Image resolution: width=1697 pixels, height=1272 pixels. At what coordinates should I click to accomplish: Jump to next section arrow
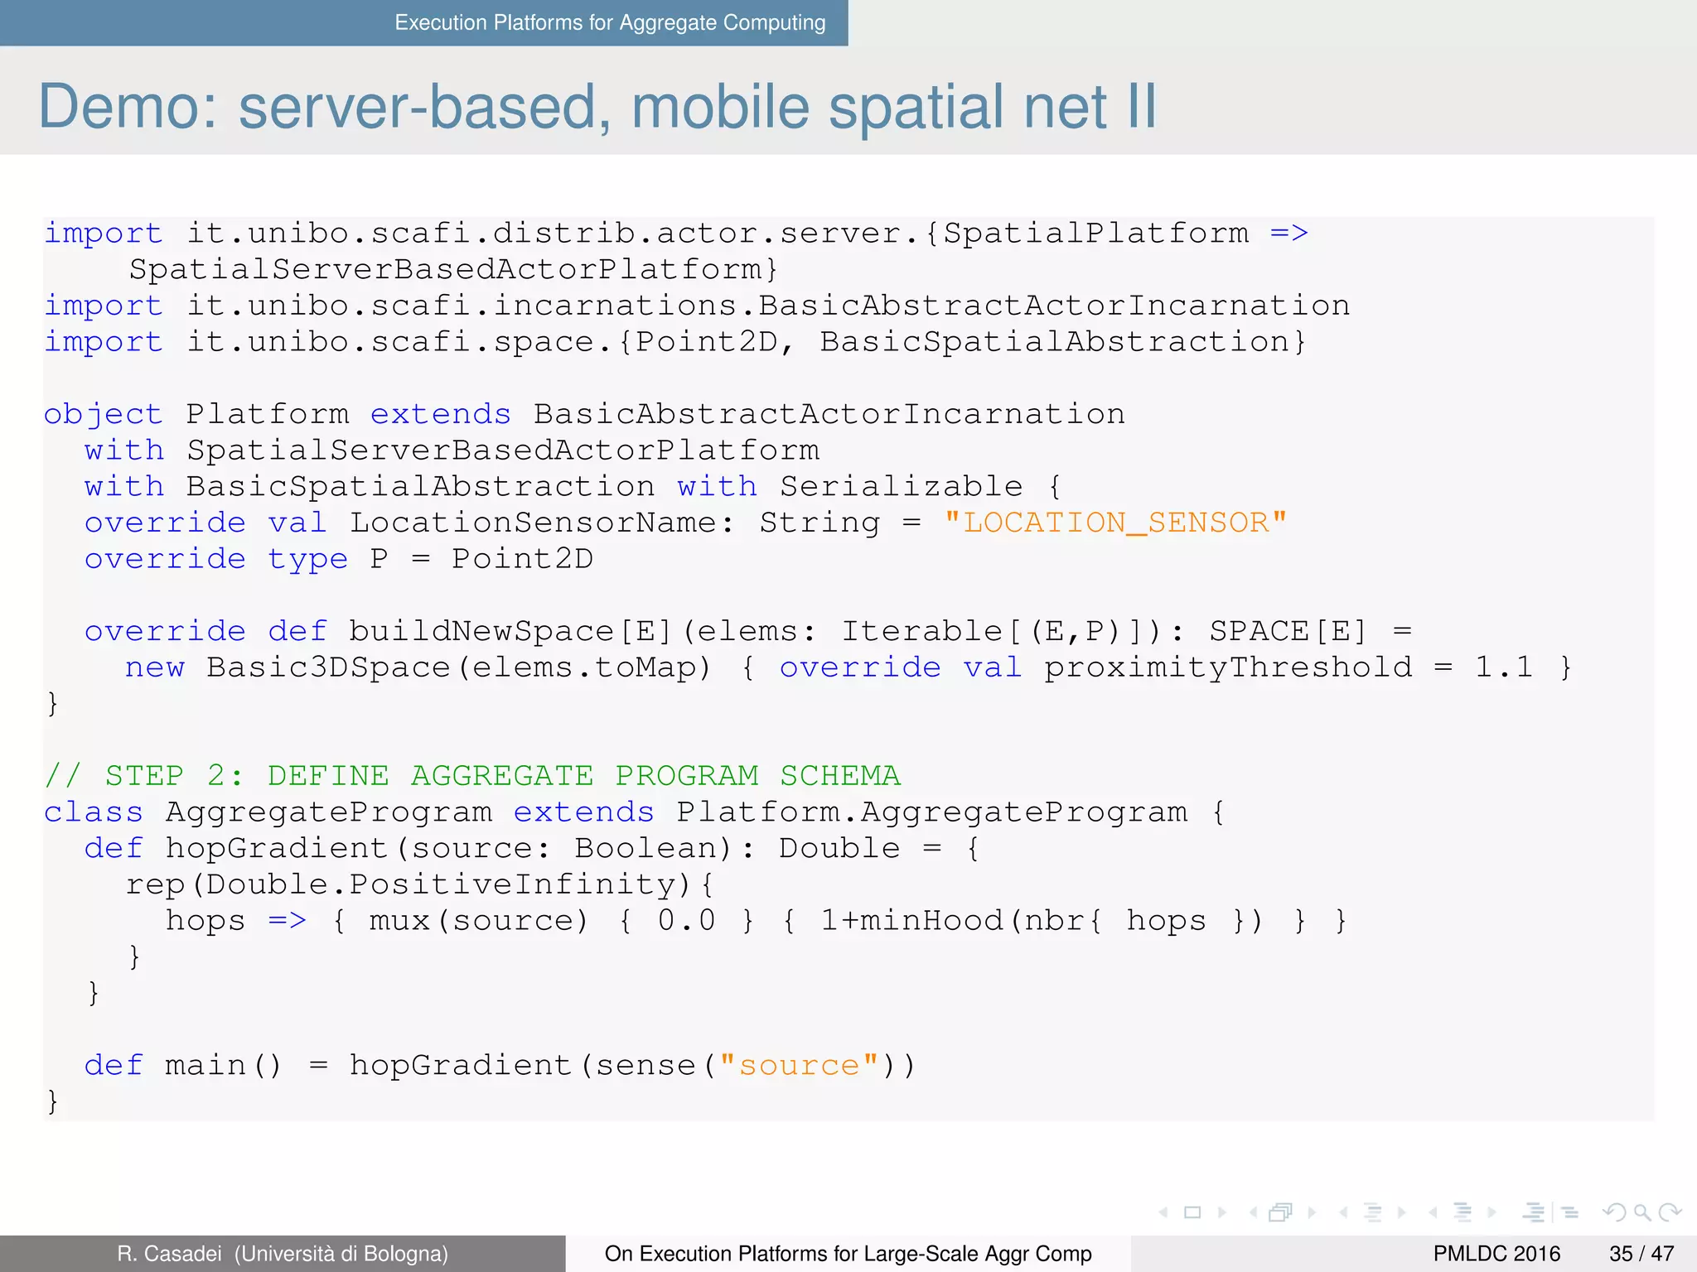(x=1492, y=1212)
